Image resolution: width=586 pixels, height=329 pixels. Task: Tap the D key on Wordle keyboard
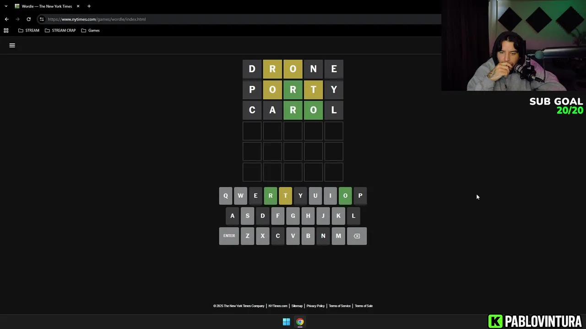coord(262,216)
